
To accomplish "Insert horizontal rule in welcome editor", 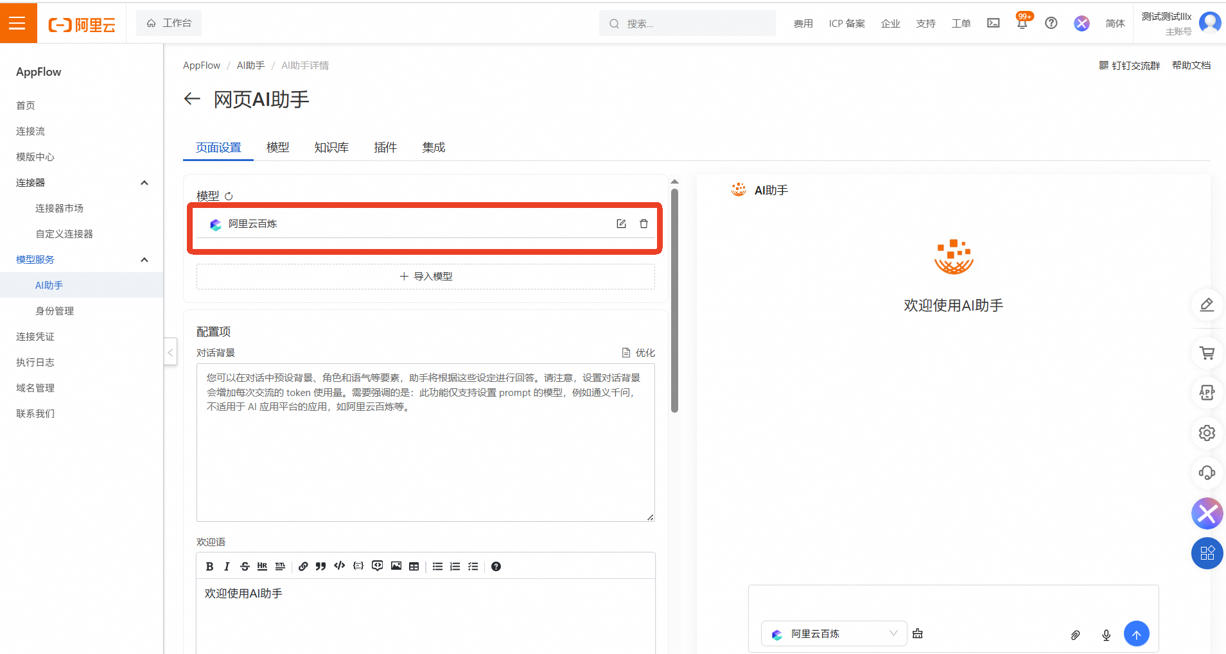I will pos(262,566).
